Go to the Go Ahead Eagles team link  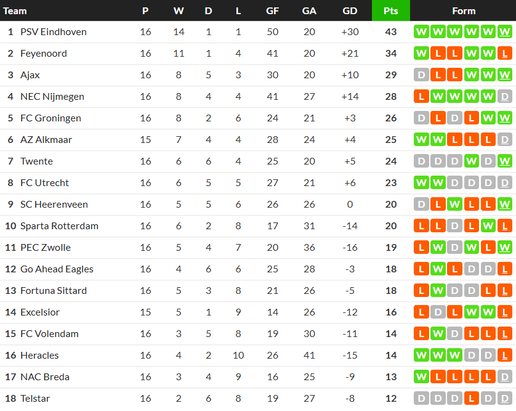click(x=57, y=269)
